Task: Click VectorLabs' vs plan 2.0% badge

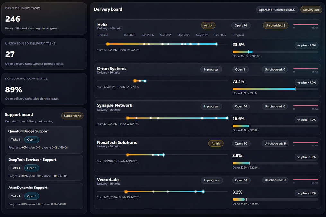Action: point(306,193)
